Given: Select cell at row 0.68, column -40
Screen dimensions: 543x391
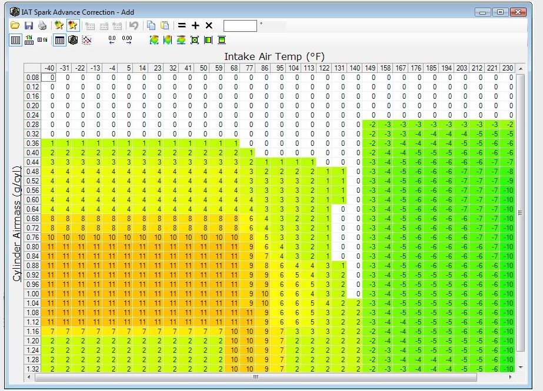Looking at the screenshot, I should (48, 219).
